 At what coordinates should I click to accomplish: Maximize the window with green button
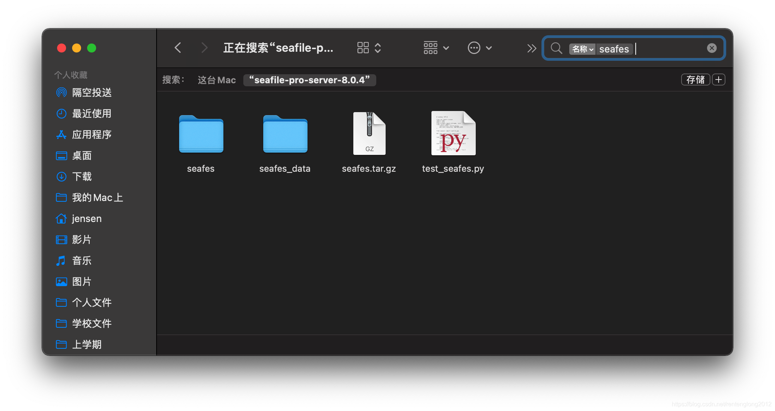coord(92,48)
